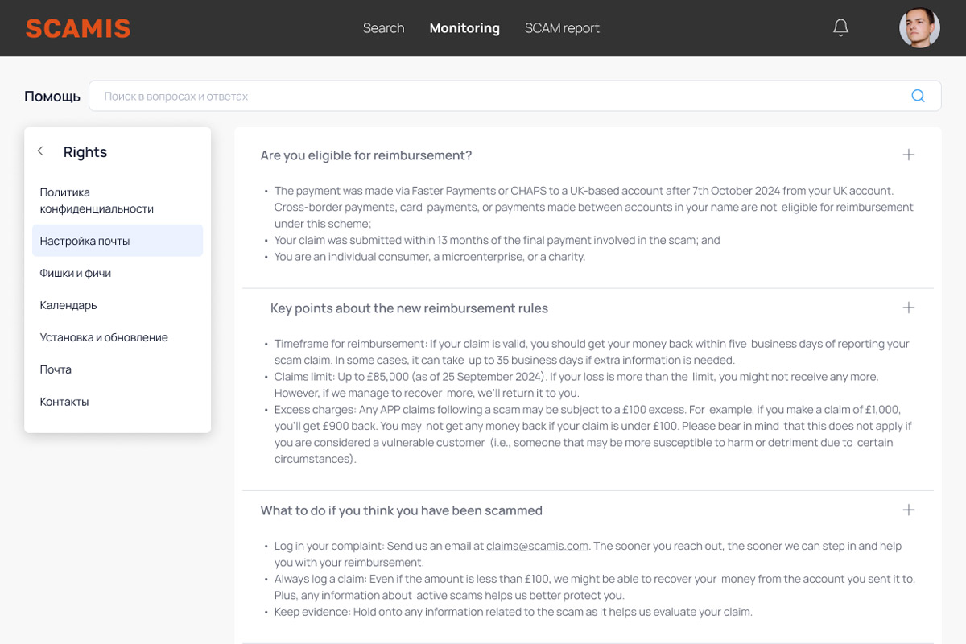Click the notification bell icon

840,28
